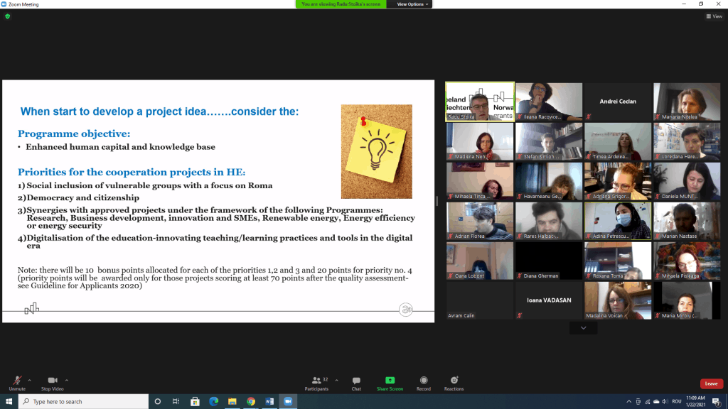Unmute the microphone
The height and width of the screenshot is (409, 728).
[x=17, y=382]
